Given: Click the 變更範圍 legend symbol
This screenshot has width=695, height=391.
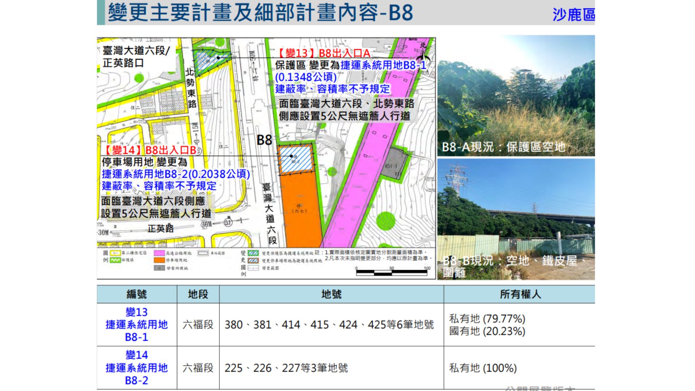Looking at the screenshot, I should click(253, 268).
